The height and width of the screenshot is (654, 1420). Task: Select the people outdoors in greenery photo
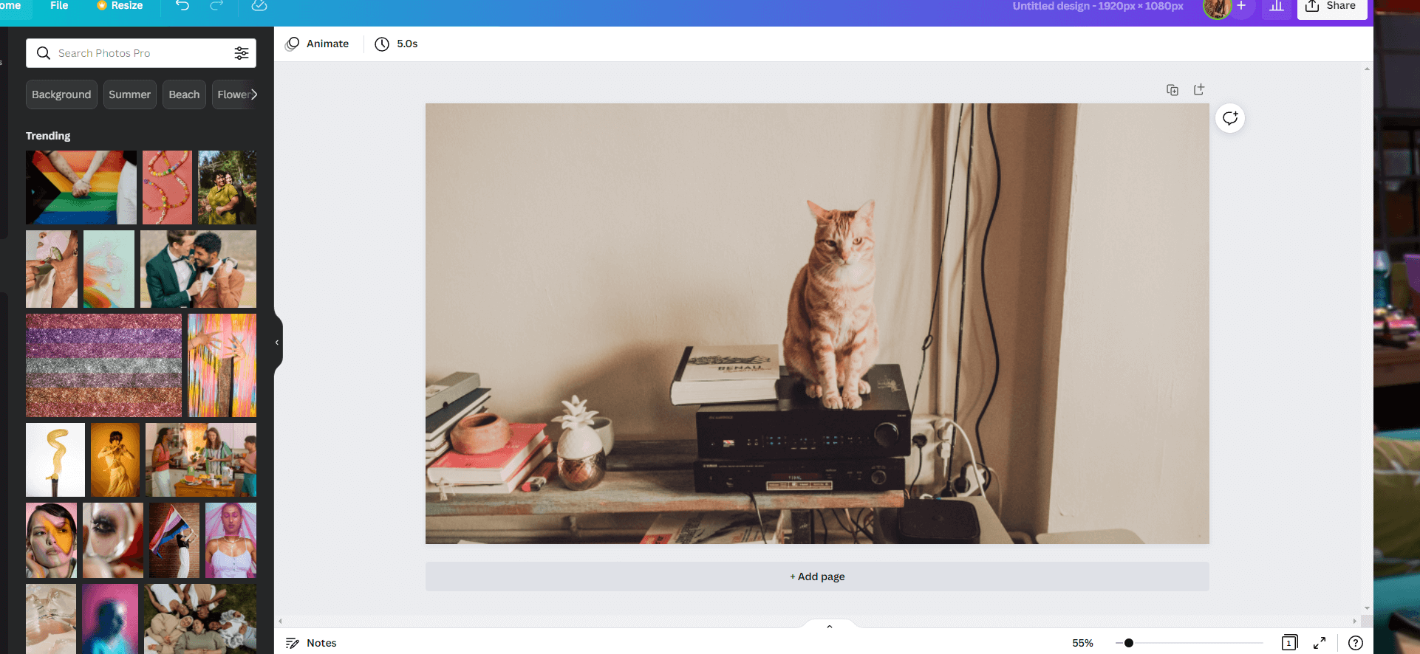tap(227, 187)
